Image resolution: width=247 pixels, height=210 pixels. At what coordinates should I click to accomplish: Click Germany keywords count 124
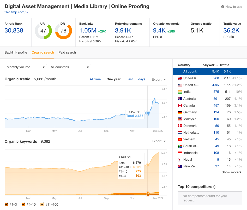tap(216, 112)
